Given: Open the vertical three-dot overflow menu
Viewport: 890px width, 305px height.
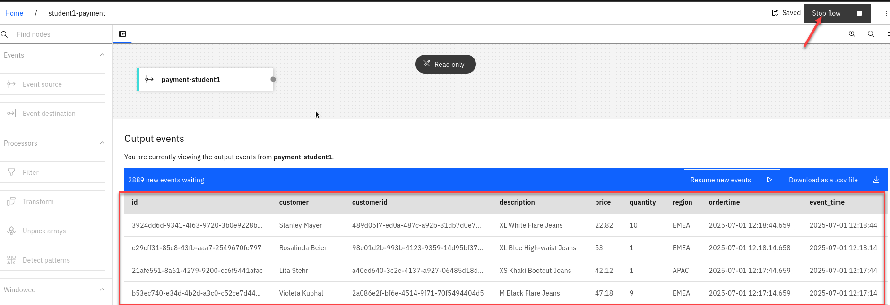Looking at the screenshot, I should 886,13.
